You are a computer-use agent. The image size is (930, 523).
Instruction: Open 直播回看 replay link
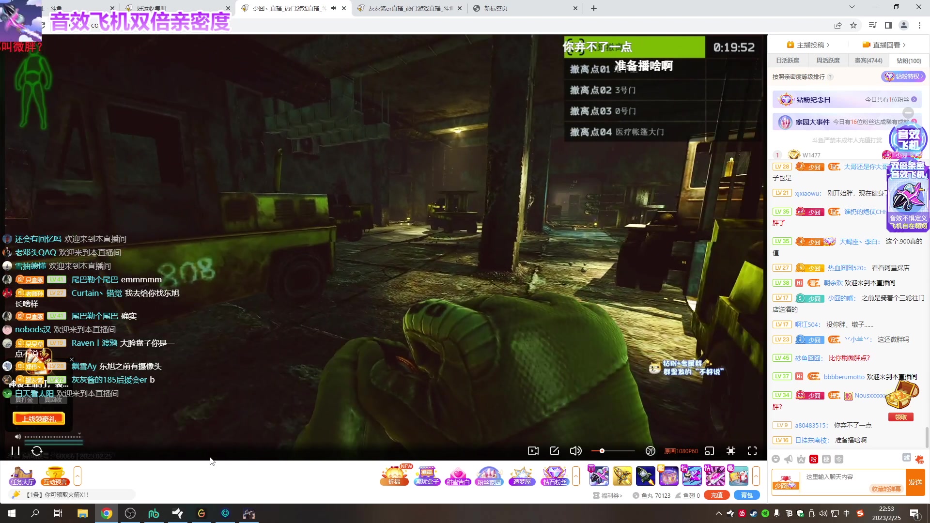coord(884,45)
